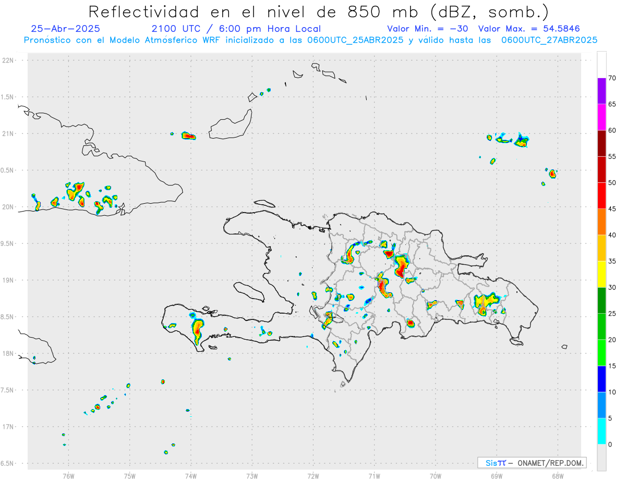Click the white top segment above 70
This screenshot has height=483, width=626.
601,65
